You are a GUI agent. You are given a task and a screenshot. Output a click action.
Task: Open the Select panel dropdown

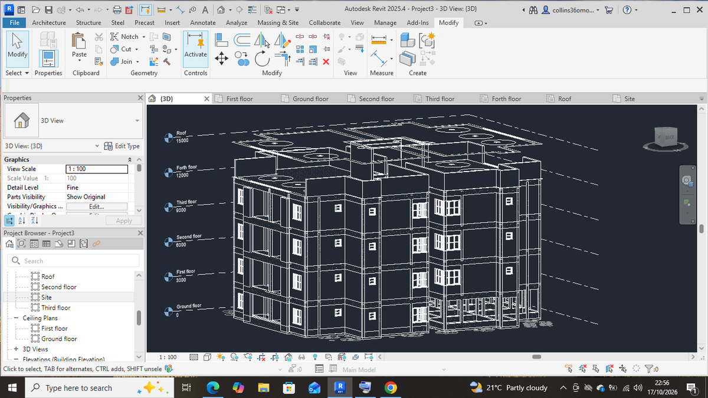click(x=17, y=73)
